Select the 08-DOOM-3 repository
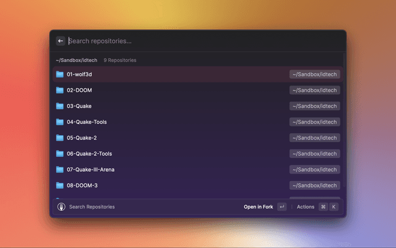The width and height of the screenshot is (396, 248). [x=82, y=185]
